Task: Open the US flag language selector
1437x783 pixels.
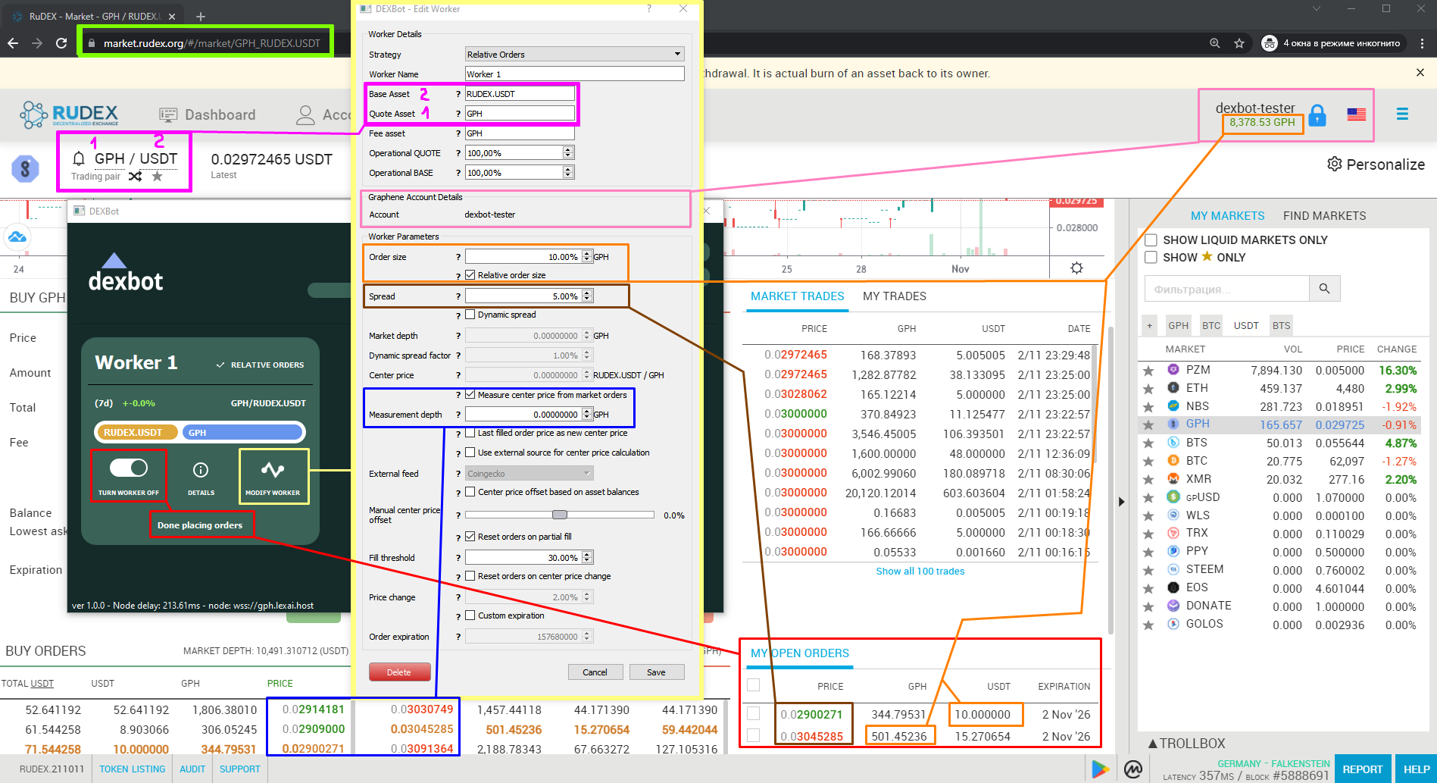Action: click(x=1356, y=114)
